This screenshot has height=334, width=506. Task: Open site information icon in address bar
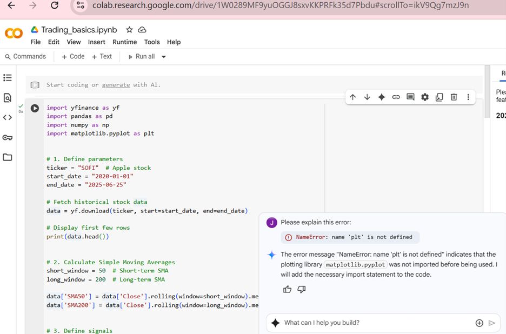pyautogui.click(x=81, y=5)
